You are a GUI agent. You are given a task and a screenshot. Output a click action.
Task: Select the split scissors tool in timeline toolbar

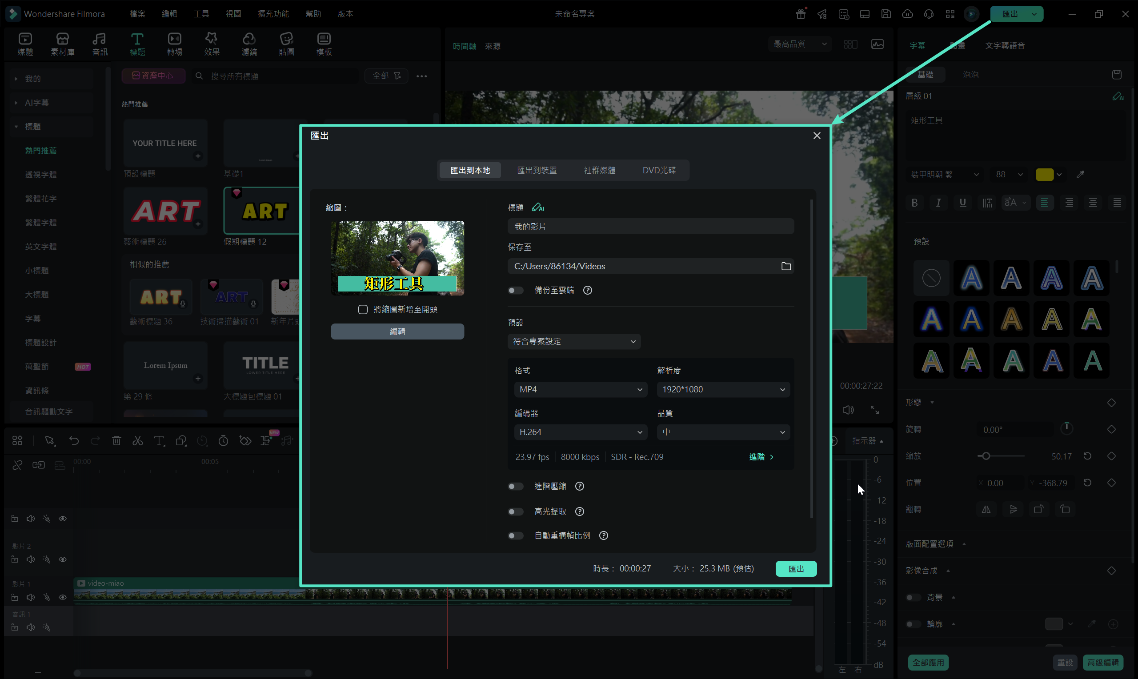click(137, 441)
